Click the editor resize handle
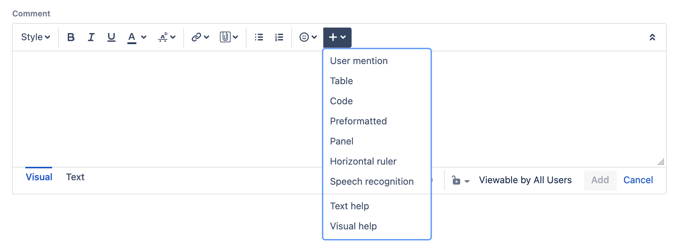The height and width of the screenshot is (248, 695). coord(661,162)
